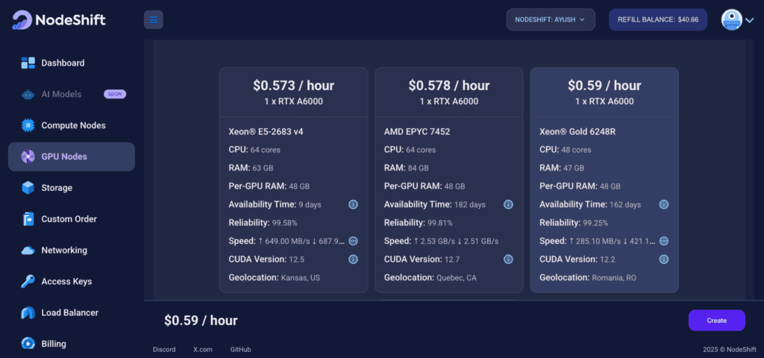The image size is (764, 358).
Task: Show CUDA Version info for Xeon Gold card
Action: point(663,259)
